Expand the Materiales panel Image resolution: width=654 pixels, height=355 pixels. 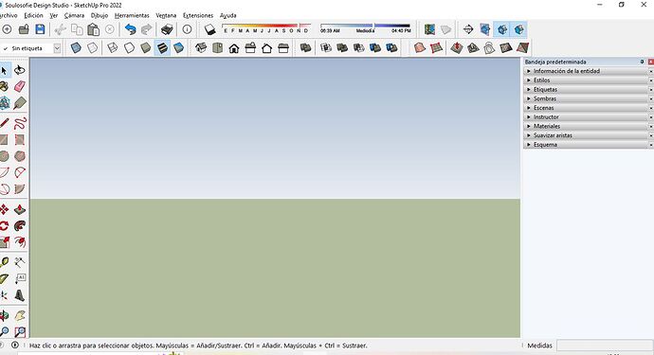pyautogui.click(x=588, y=126)
